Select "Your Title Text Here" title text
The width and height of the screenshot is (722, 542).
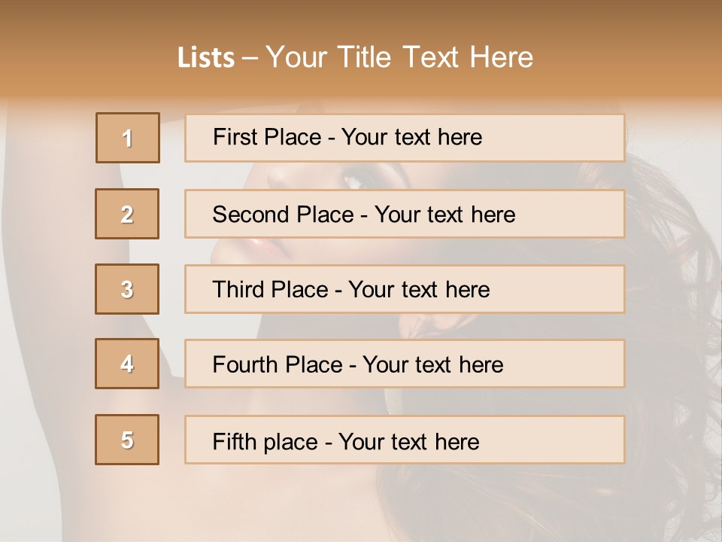(x=399, y=58)
